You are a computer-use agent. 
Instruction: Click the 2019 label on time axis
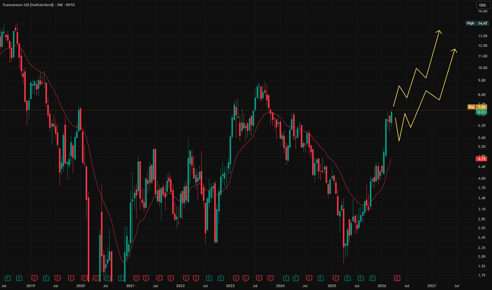click(31, 285)
